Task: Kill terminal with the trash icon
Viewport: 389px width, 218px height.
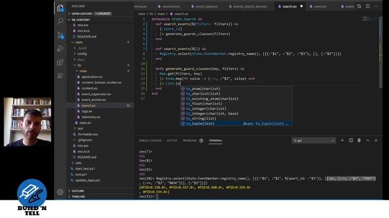Action: click(359, 140)
